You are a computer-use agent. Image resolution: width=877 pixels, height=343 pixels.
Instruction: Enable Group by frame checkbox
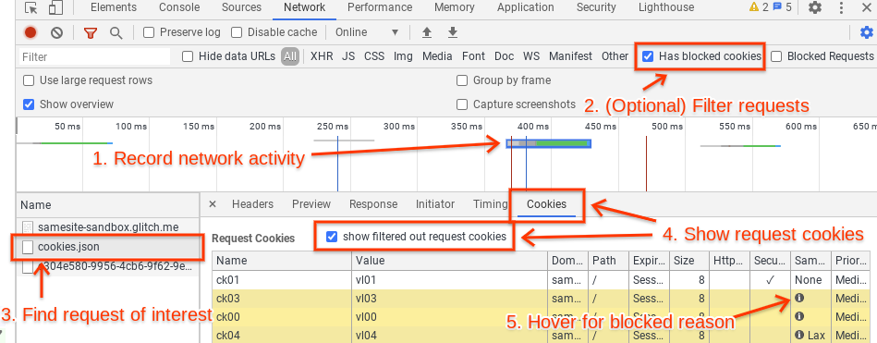tap(462, 80)
